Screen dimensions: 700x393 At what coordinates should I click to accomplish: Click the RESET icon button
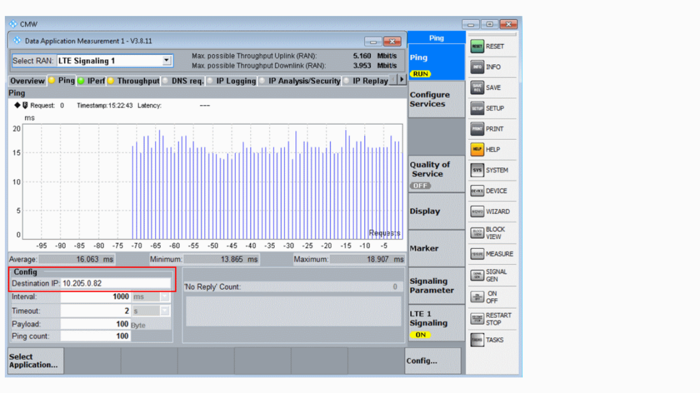coord(477,46)
